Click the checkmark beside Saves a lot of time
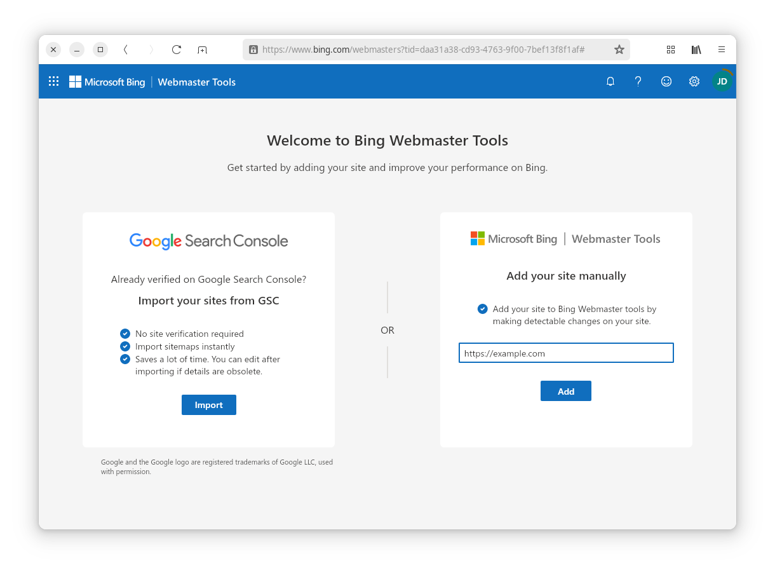The height and width of the screenshot is (572, 775). coord(125,359)
